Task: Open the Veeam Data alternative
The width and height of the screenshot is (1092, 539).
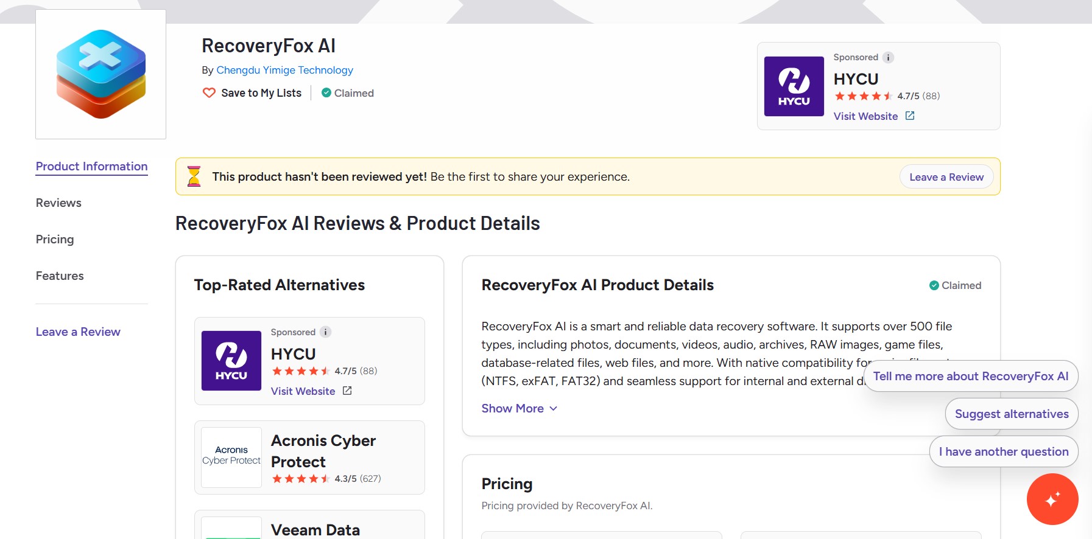Action: pos(315,530)
